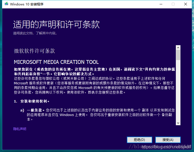Click the 微软软件许可条款 heading
Viewport: 194px width, 152px height.
pyautogui.click(x=34, y=51)
